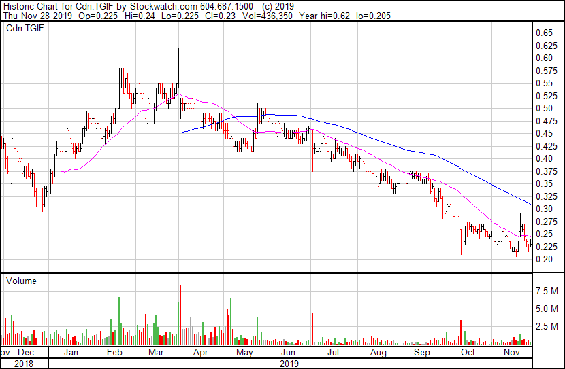
Task: Click the 0.20 price axis label
Action: point(544,259)
